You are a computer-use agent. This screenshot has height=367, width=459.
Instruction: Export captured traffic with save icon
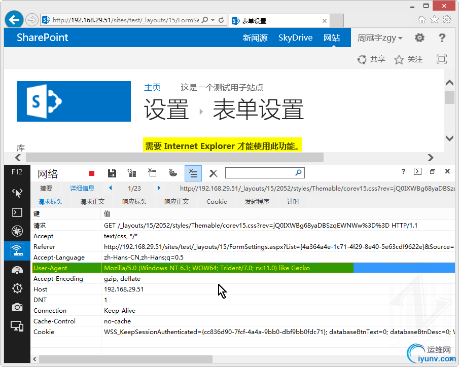coord(112,173)
